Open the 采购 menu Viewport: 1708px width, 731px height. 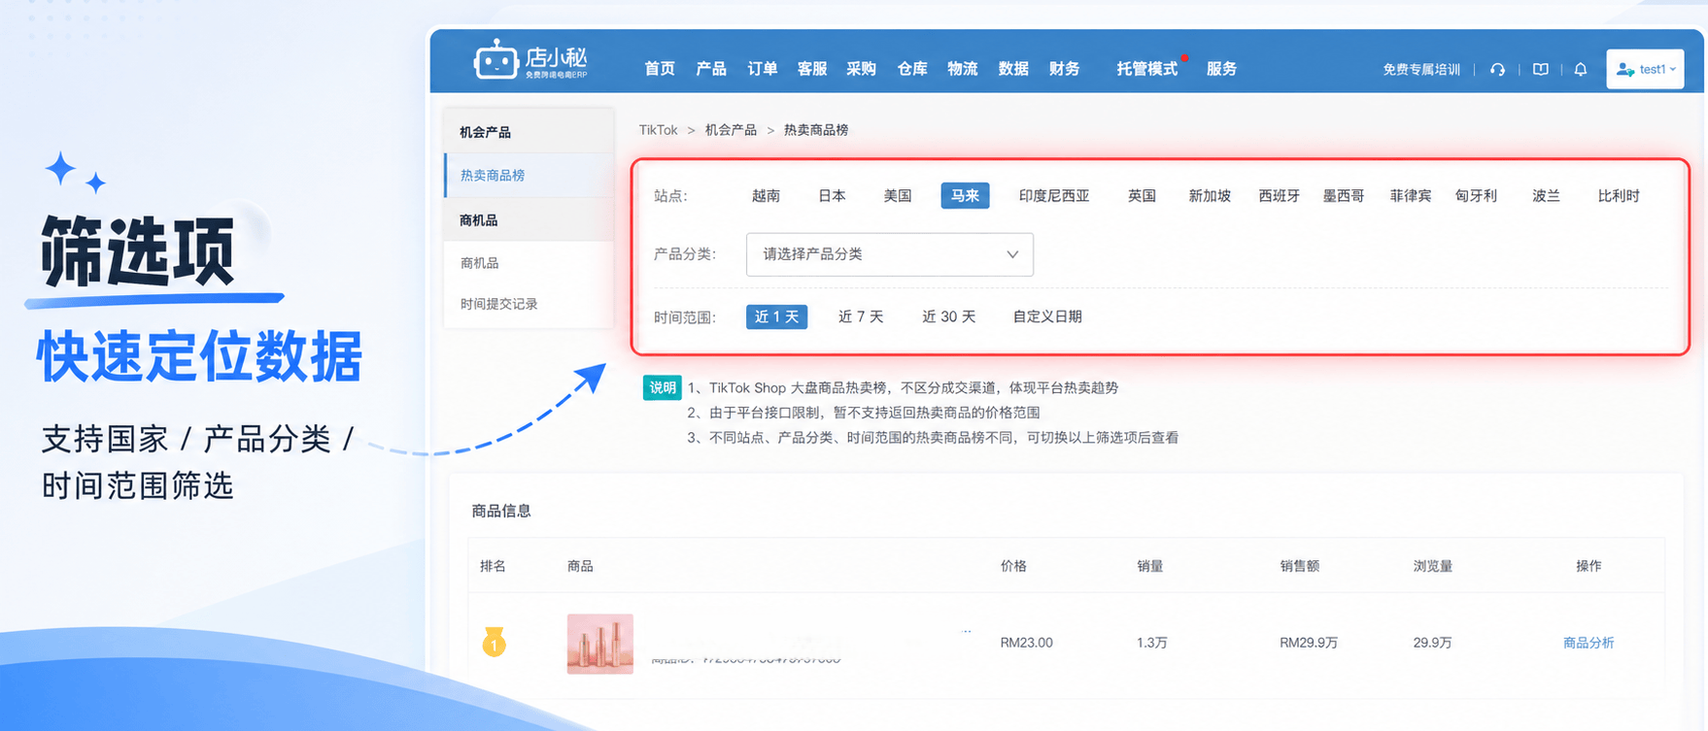[x=861, y=69]
